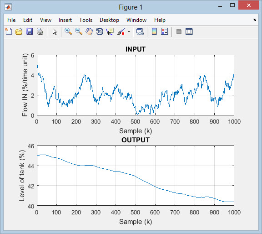Open the Tools menu
The height and width of the screenshot is (234, 262).
pyautogui.click(x=86, y=20)
